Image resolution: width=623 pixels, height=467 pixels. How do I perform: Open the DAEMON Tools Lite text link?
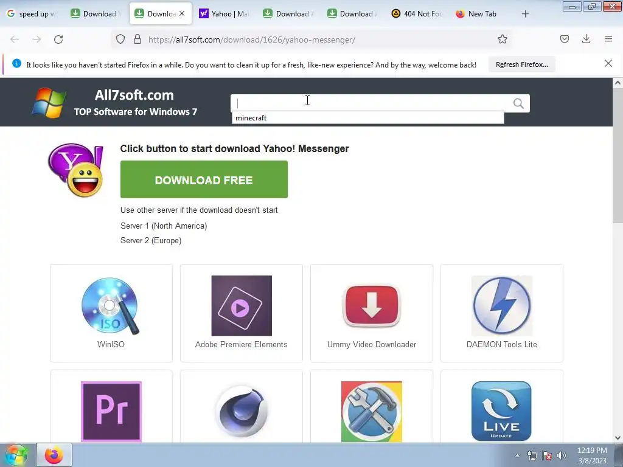coord(502,344)
